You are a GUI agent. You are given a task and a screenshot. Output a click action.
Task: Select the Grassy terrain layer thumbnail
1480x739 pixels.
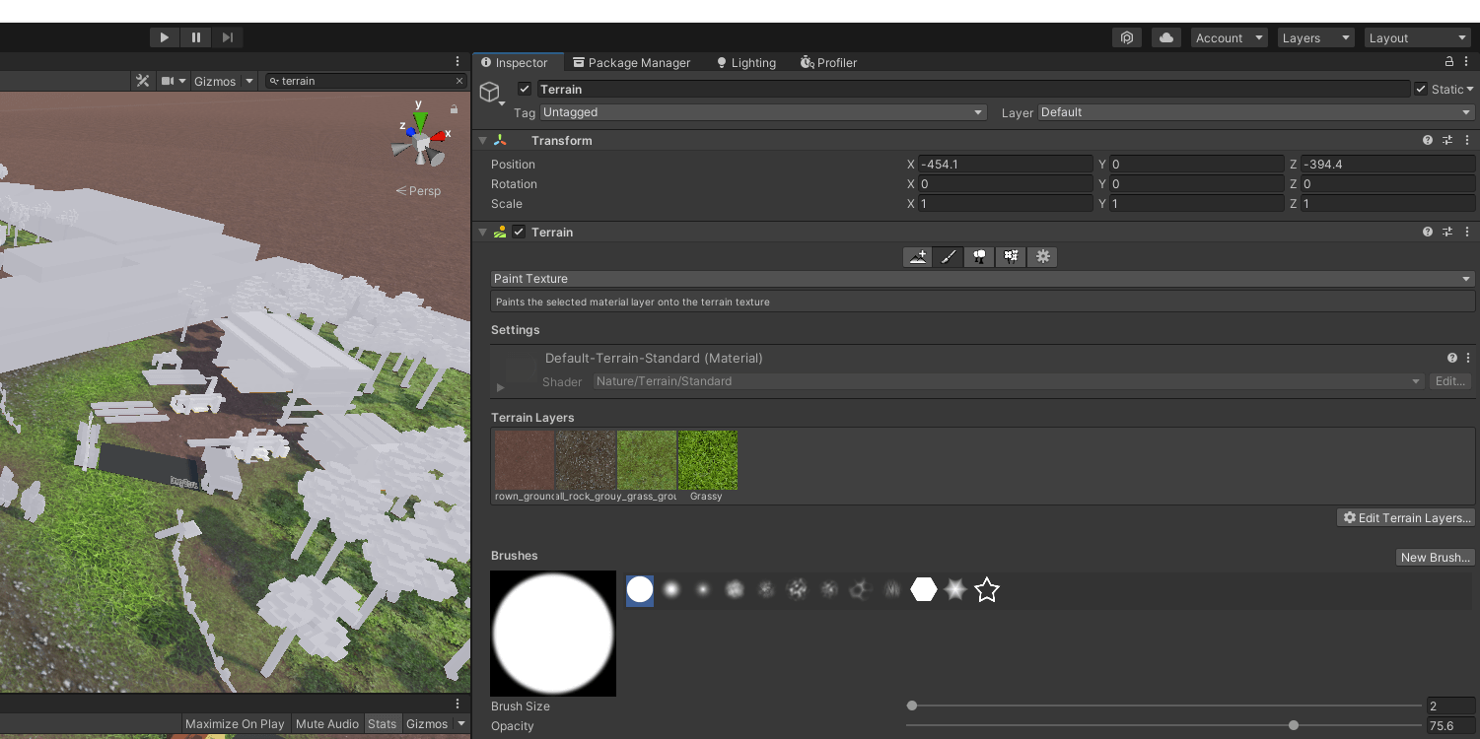(x=707, y=459)
